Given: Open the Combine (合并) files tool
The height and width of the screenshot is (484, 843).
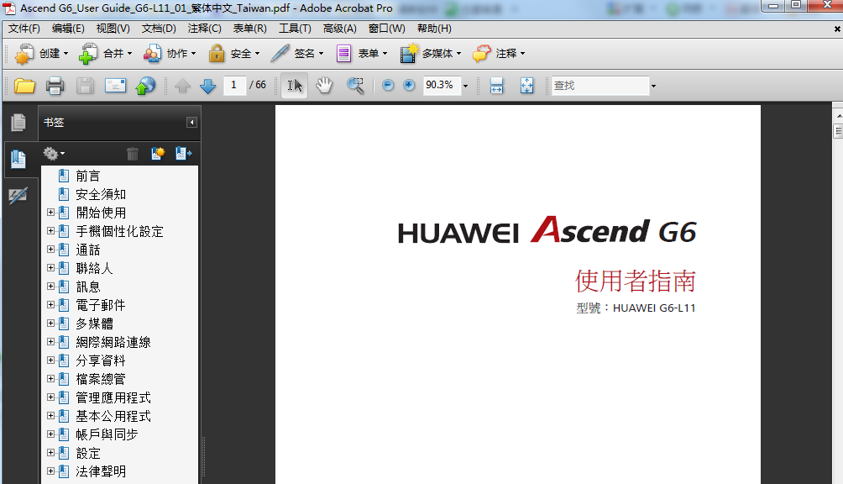Looking at the screenshot, I should pos(105,54).
